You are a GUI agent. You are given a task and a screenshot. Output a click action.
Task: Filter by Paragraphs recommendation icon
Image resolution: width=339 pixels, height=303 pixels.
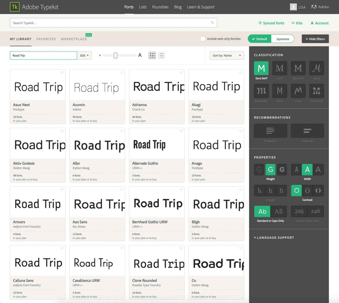(270, 131)
